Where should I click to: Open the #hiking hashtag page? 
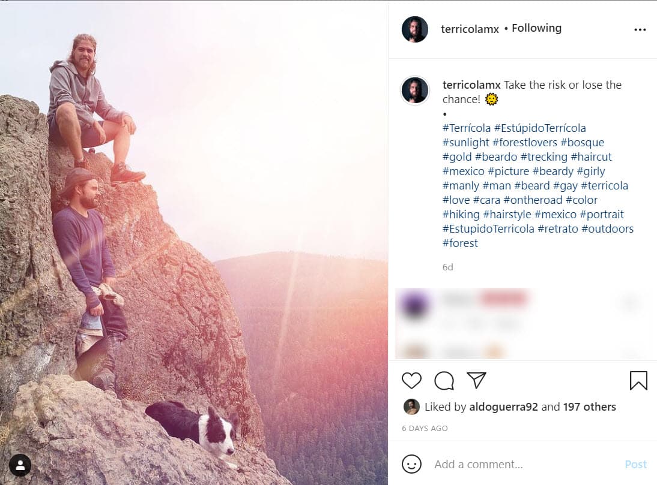(460, 214)
